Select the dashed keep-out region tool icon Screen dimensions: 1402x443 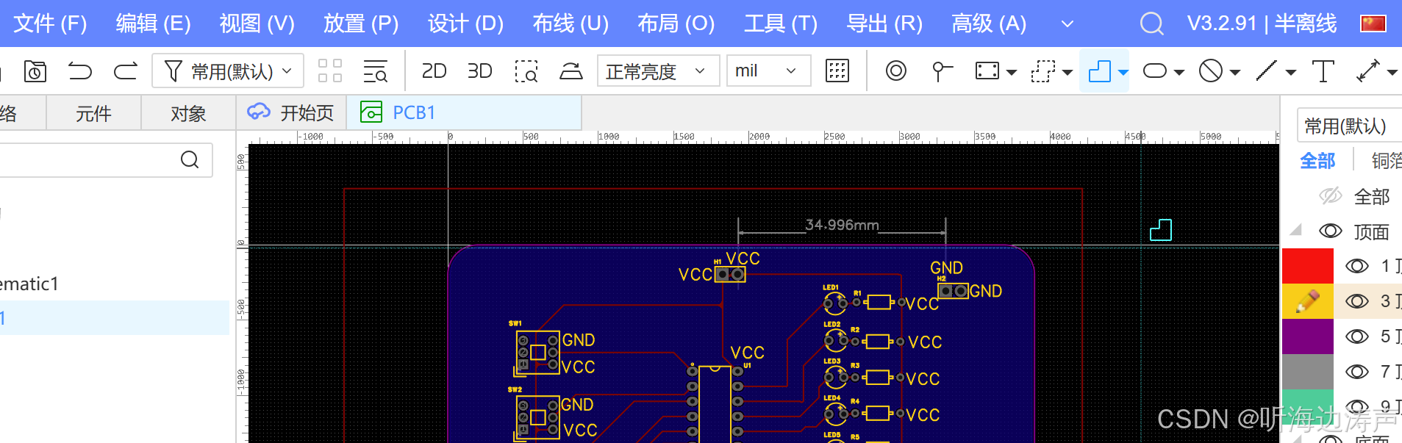[1043, 71]
